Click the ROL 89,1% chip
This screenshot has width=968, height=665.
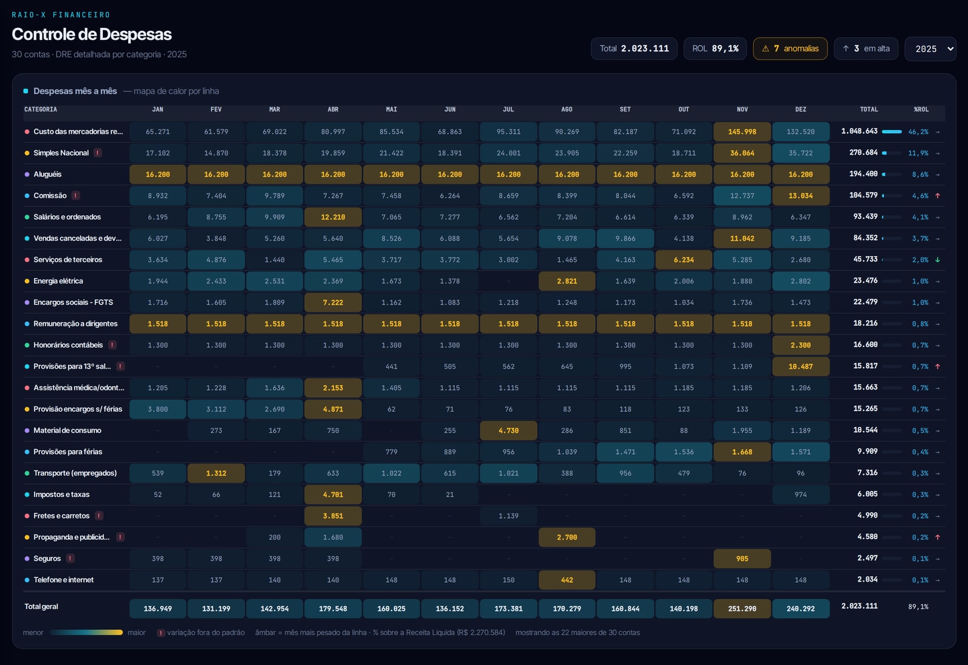[715, 48]
